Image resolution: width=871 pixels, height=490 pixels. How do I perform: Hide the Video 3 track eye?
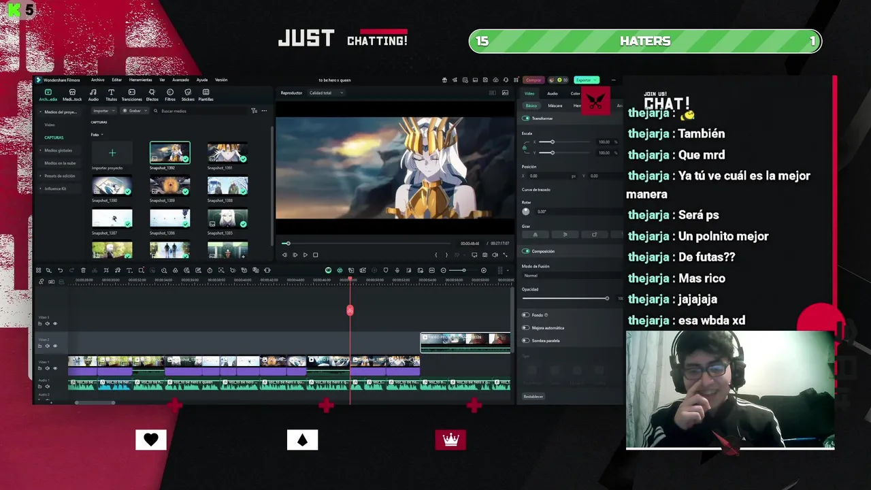55,324
